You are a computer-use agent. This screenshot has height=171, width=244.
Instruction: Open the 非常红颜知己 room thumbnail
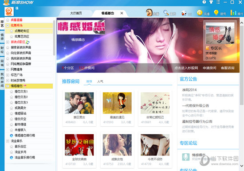(155, 103)
